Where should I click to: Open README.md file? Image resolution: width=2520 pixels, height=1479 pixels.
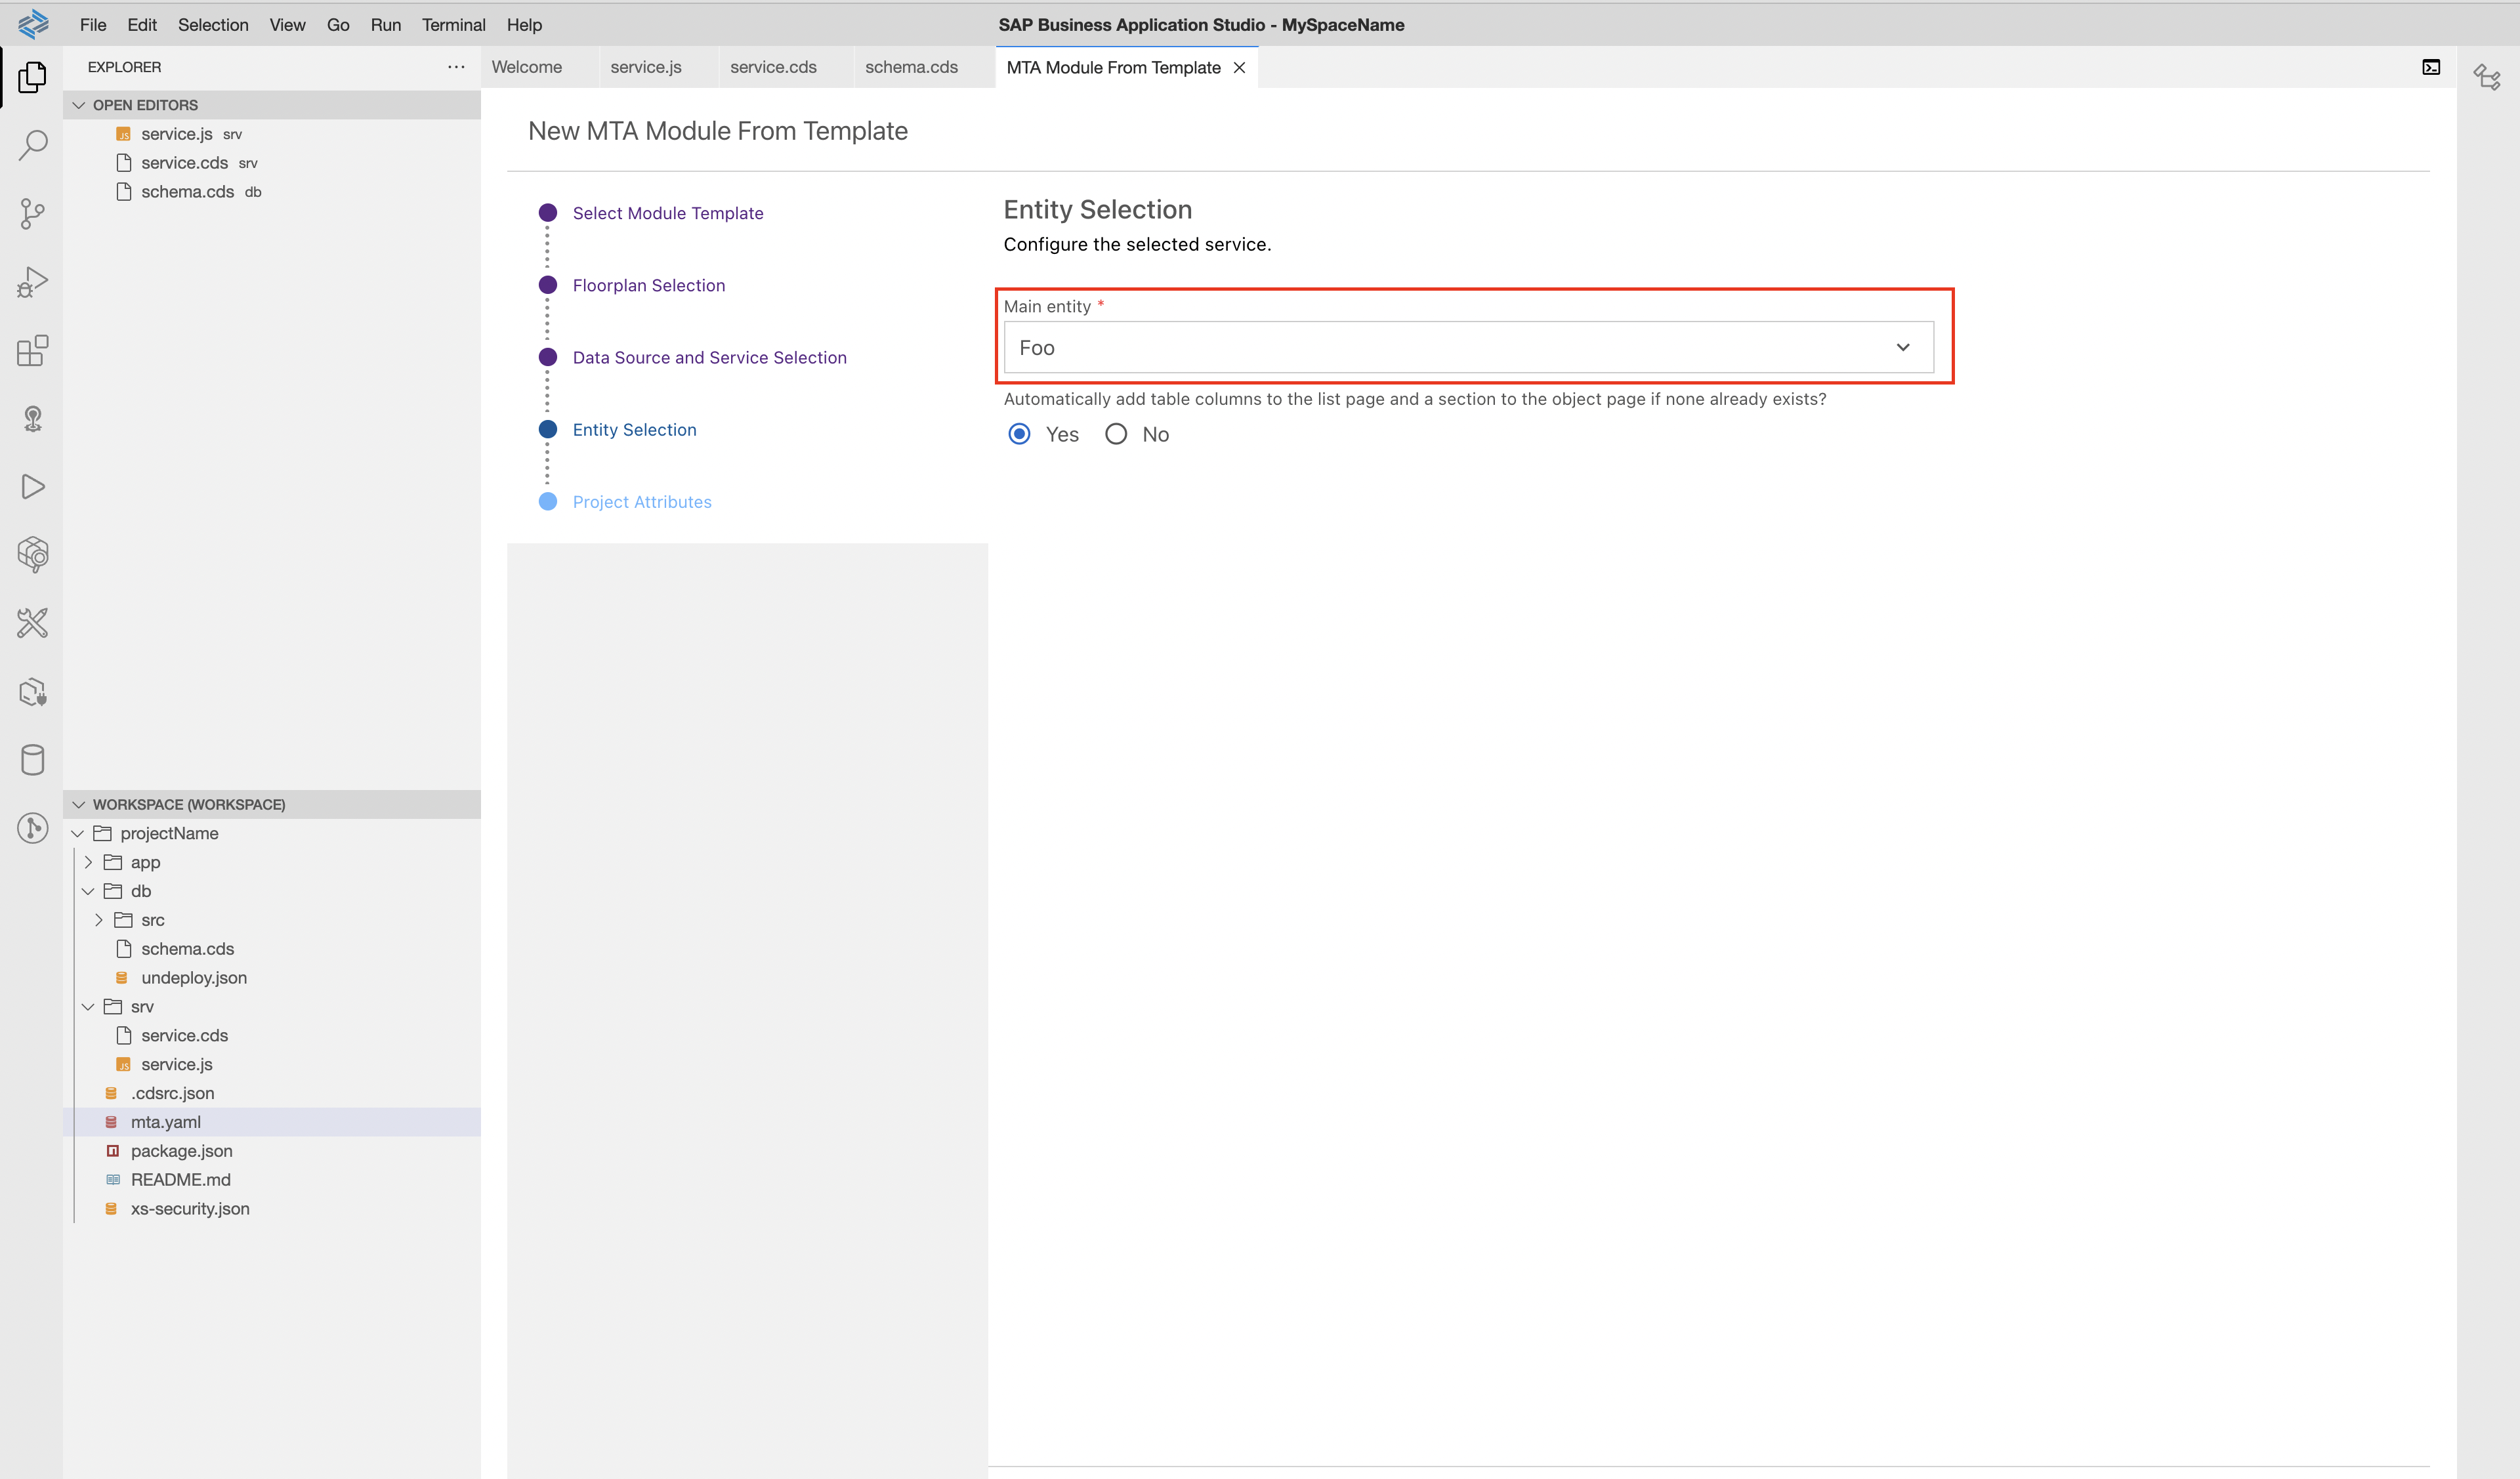(x=272, y=1180)
